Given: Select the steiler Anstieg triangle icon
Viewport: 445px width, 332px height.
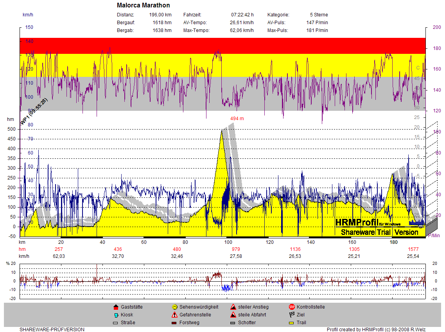Looking at the screenshot, I should (x=233, y=307).
